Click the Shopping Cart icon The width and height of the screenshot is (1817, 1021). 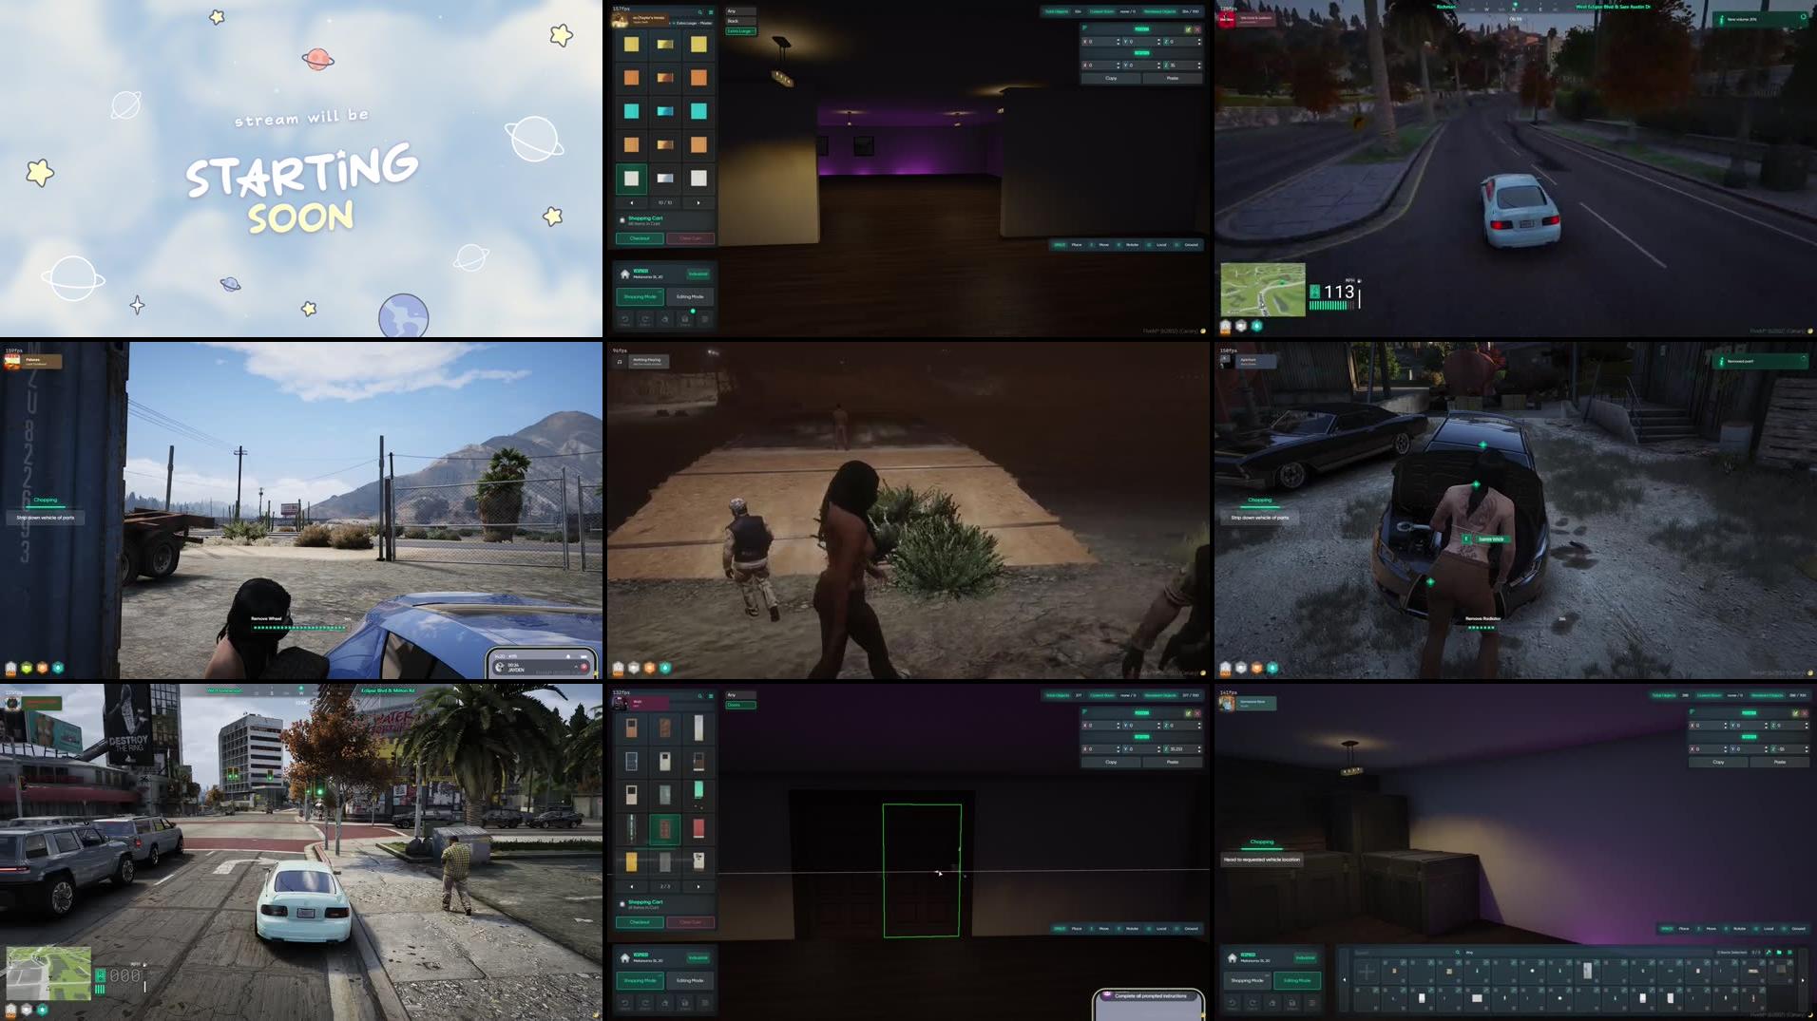point(622,218)
